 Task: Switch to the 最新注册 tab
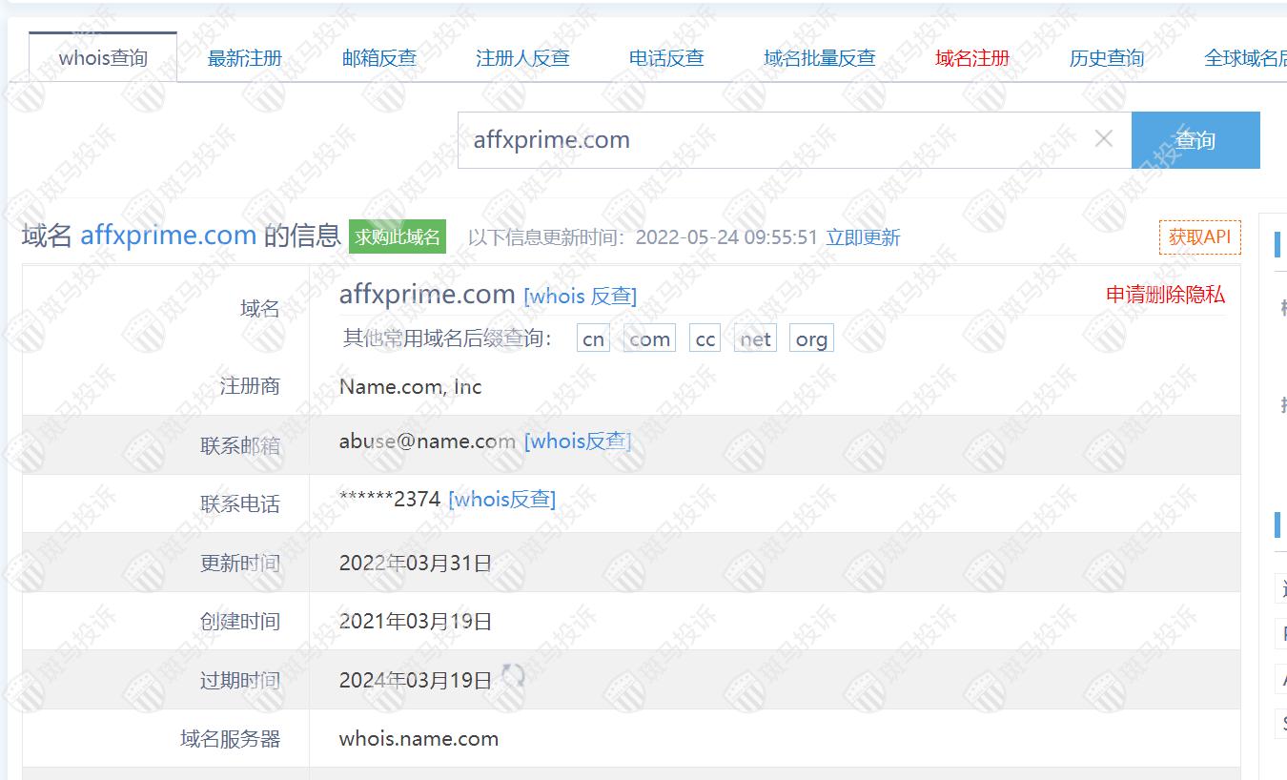(245, 58)
